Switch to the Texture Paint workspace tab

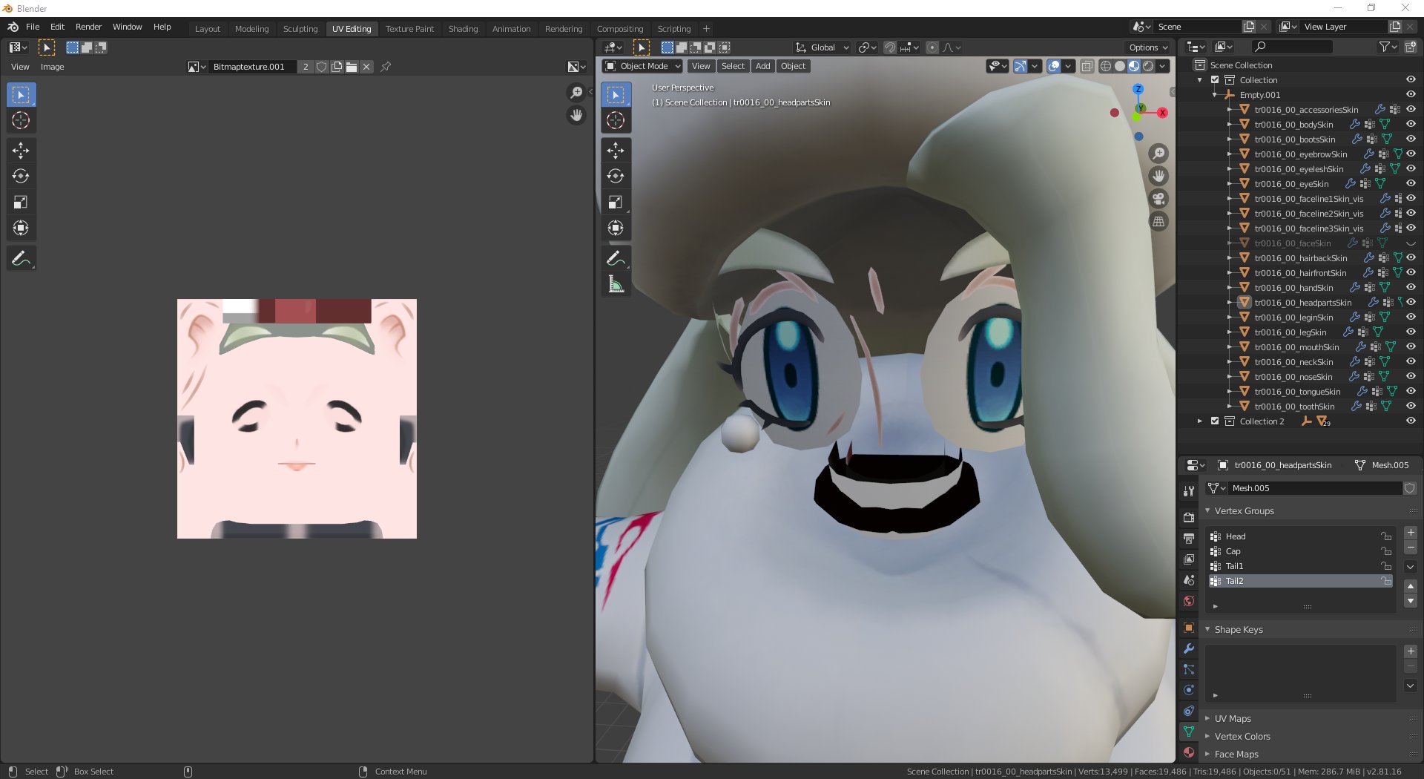(x=409, y=29)
